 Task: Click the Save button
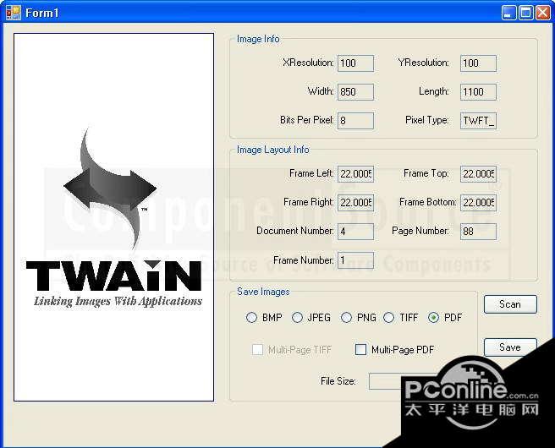click(510, 347)
